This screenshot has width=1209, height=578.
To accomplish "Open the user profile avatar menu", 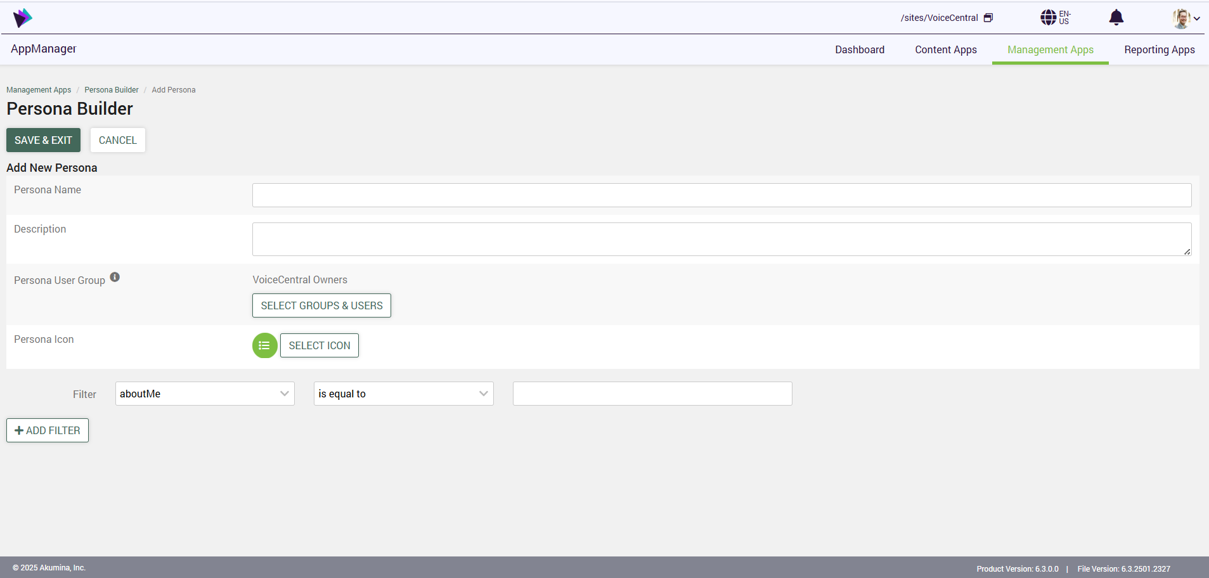I will coord(1180,18).
